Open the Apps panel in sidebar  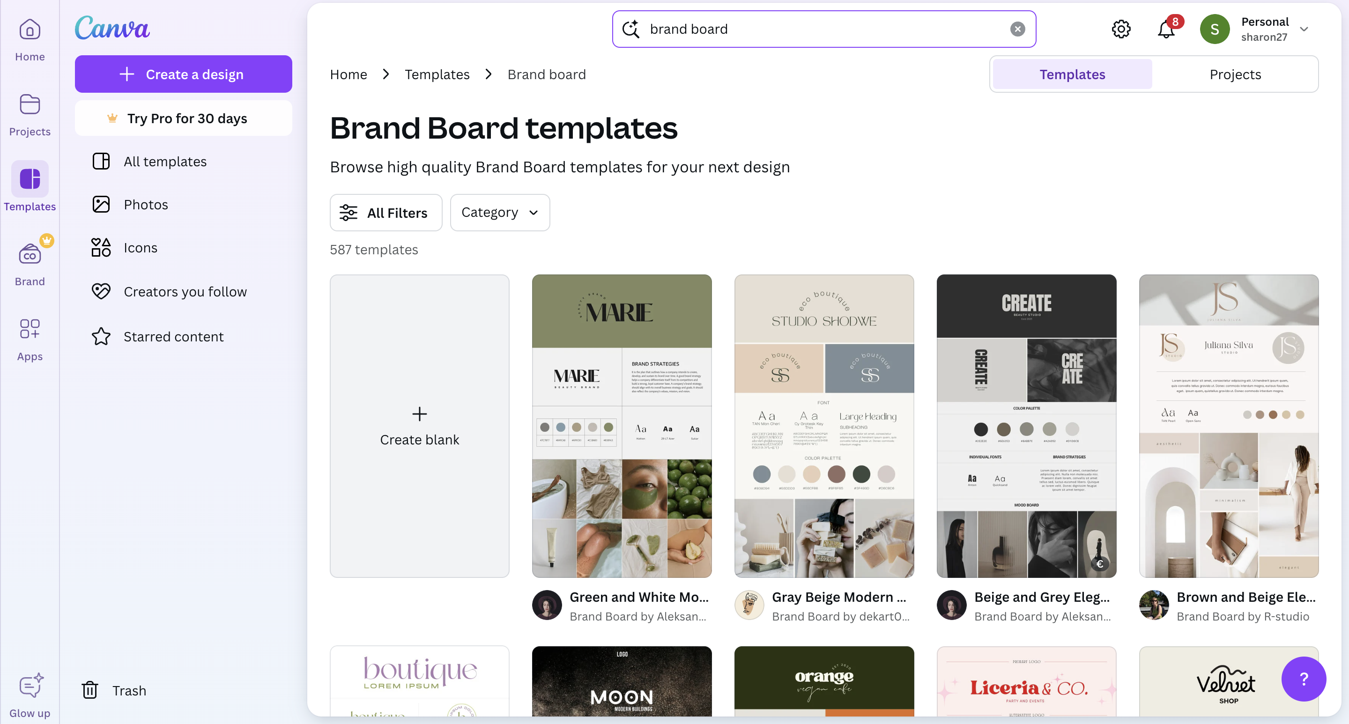[30, 340]
